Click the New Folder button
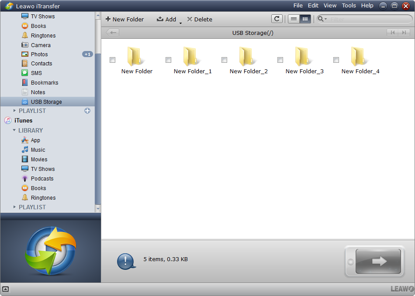Image resolution: width=415 pixels, height=296 pixels. 125,19
